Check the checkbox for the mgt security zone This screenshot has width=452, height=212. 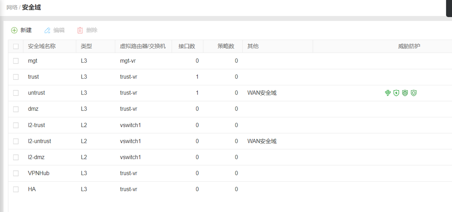tap(16, 61)
